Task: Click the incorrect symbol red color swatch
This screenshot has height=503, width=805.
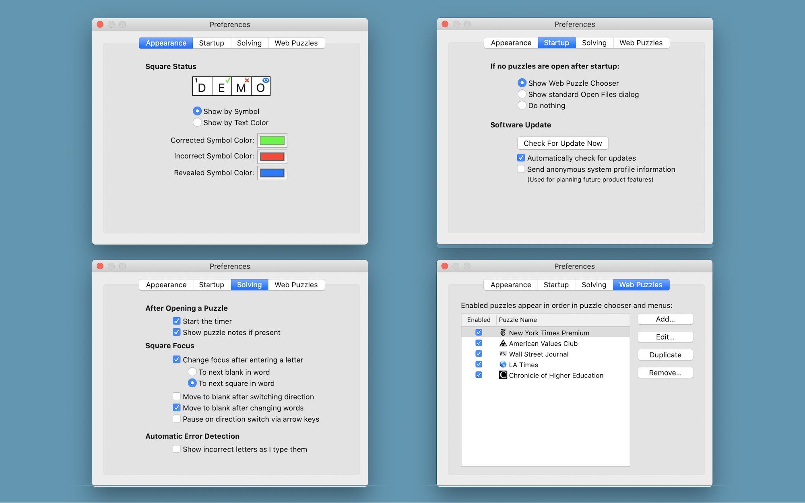Action: pos(272,156)
